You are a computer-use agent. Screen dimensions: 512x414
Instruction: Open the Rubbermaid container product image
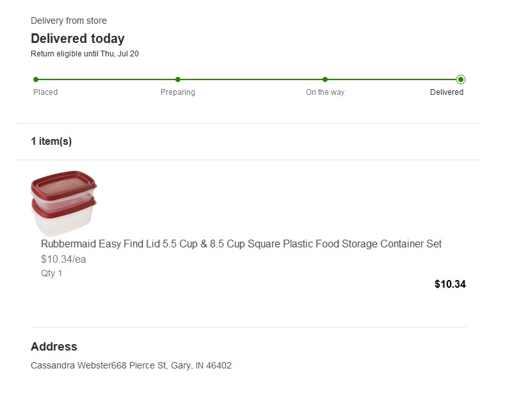tap(64, 204)
